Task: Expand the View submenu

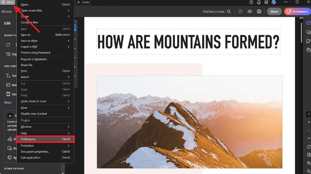Action: click(45, 108)
